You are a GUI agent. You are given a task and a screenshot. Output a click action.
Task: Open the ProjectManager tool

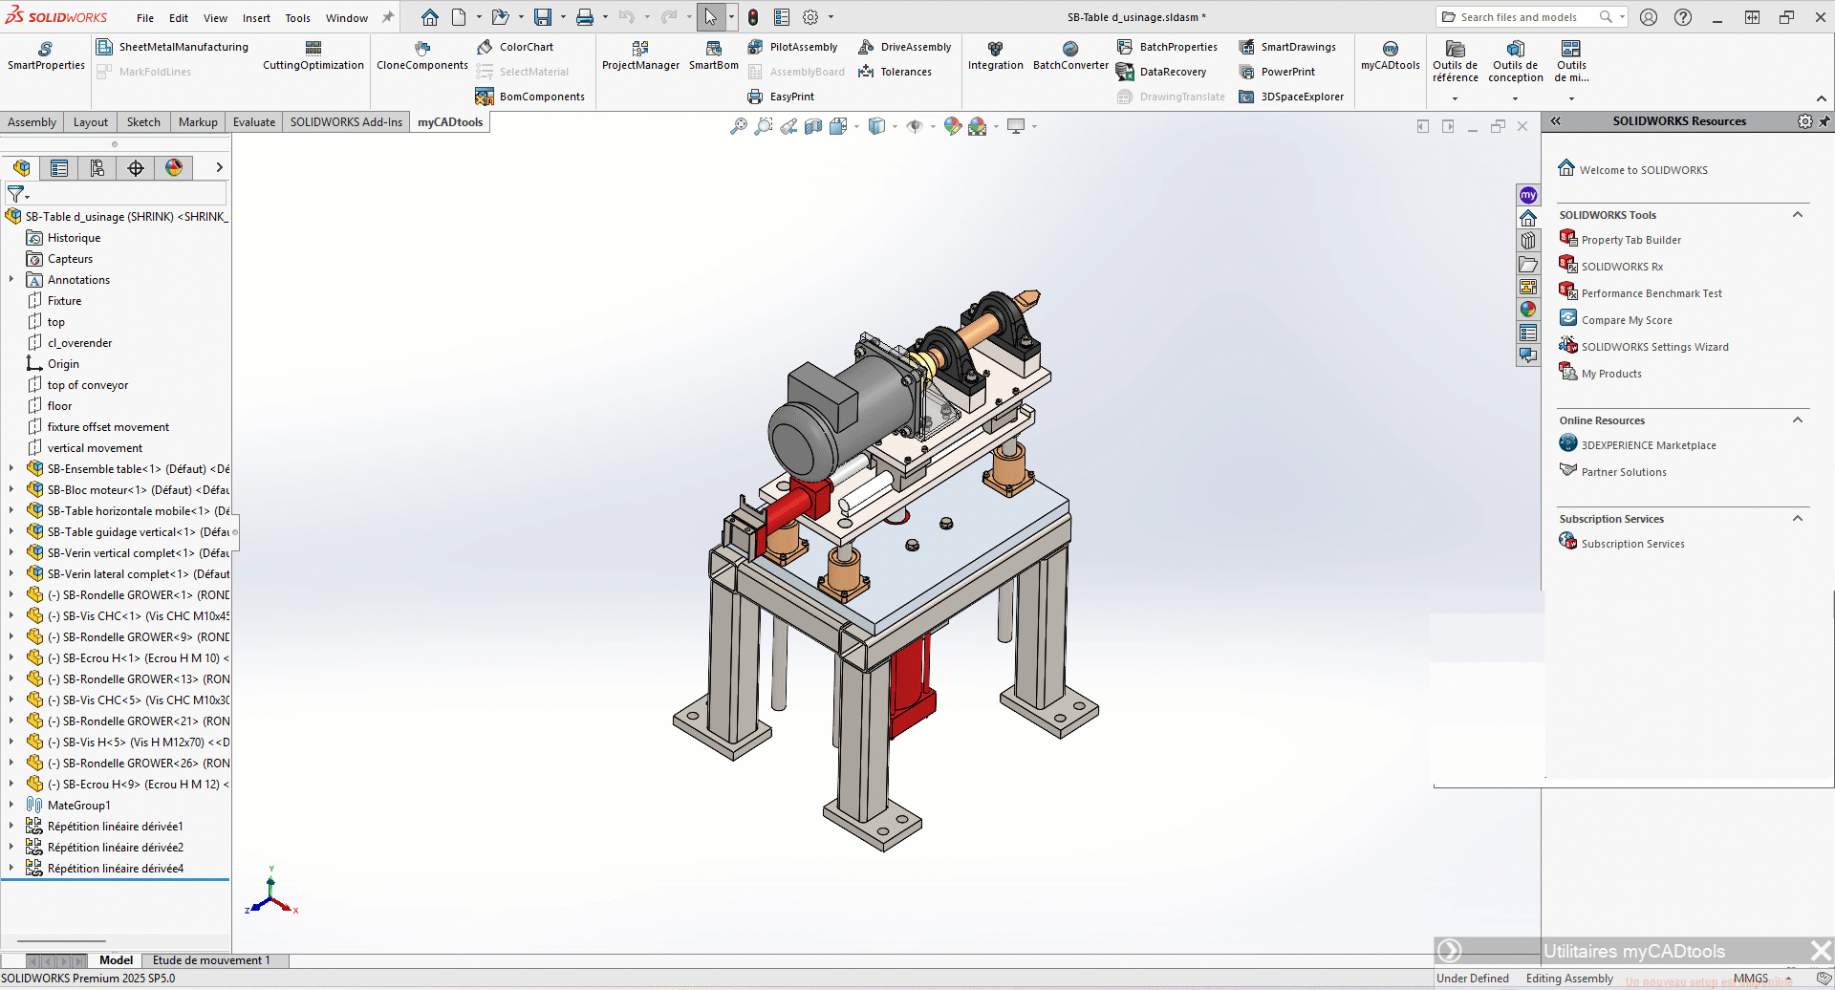(640, 55)
